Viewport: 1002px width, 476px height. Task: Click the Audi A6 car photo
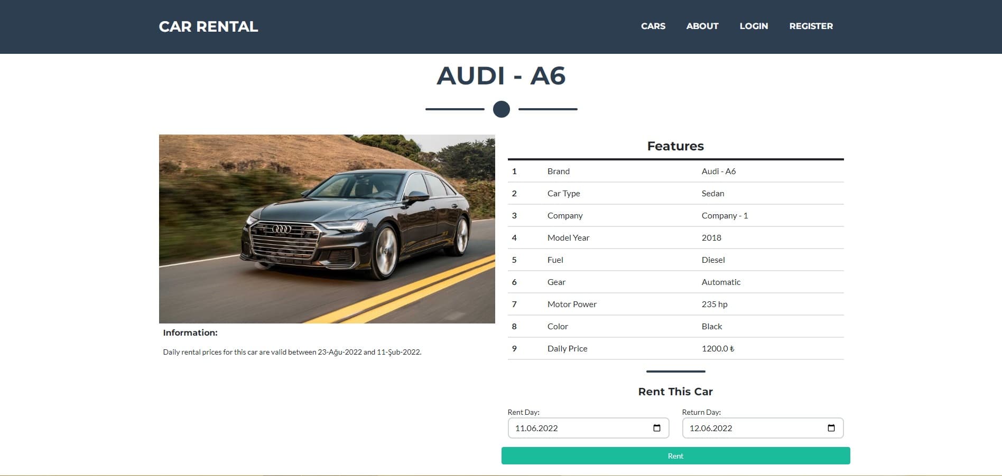click(x=327, y=229)
